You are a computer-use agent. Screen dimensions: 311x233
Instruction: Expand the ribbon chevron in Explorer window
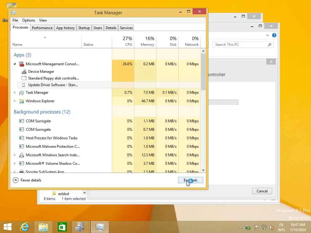[268, 35]
